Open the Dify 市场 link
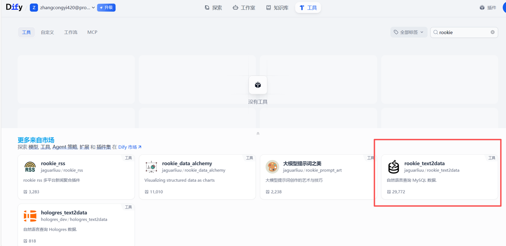Image resolution: width=506 pixels, height=246 pixels. 130,147
